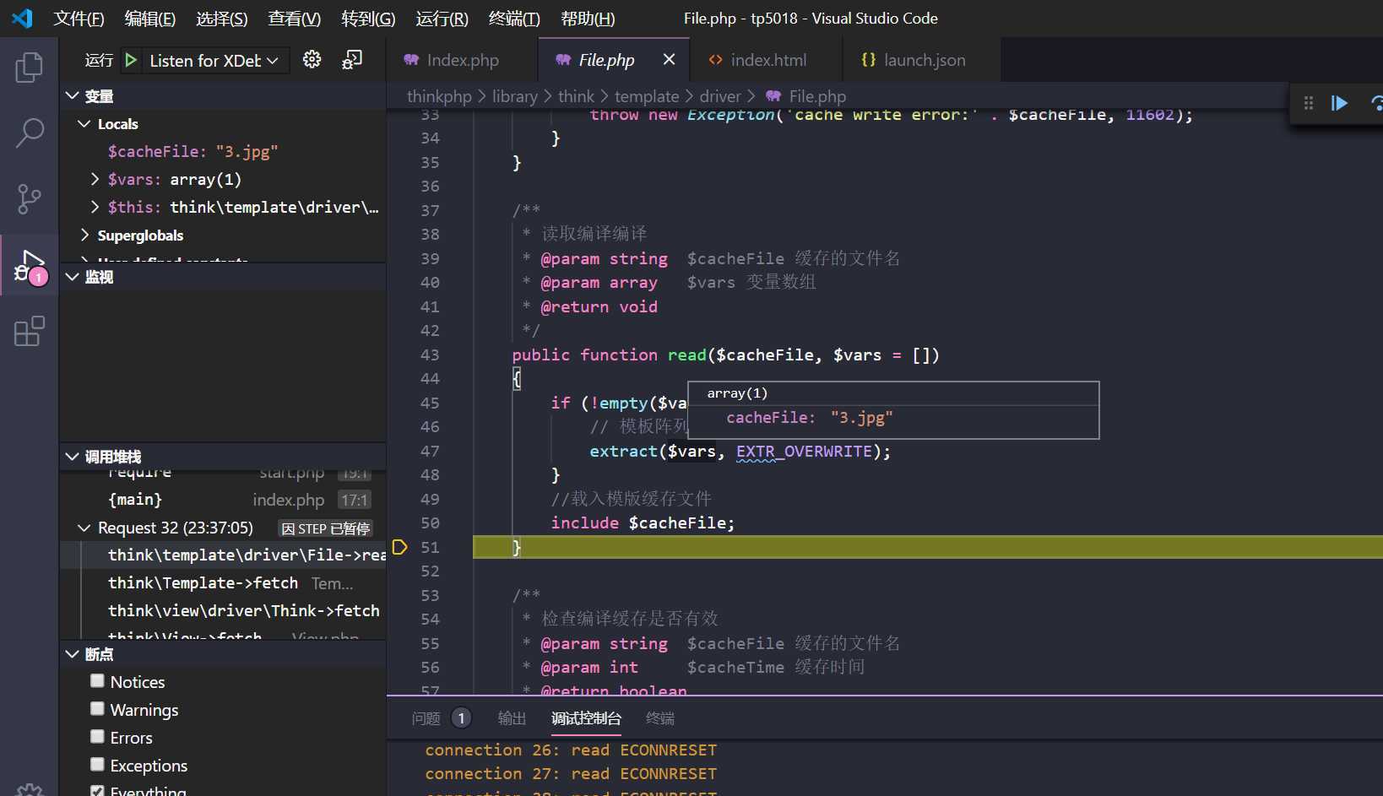Open the Run and Debug view

click(x=29, y=266)
